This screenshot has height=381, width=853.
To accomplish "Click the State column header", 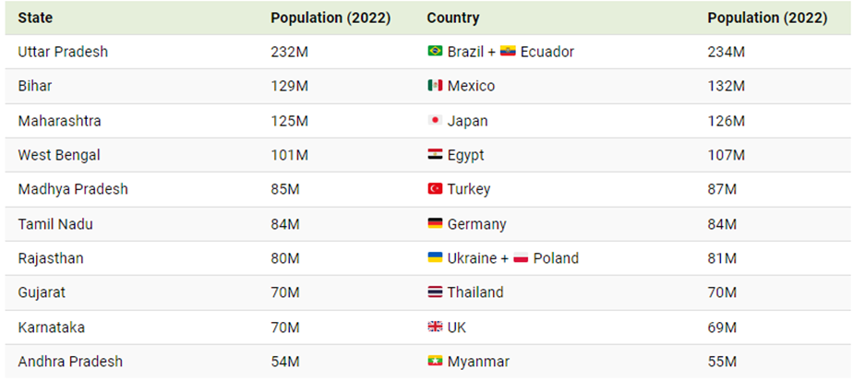I will tap(35, 18).
